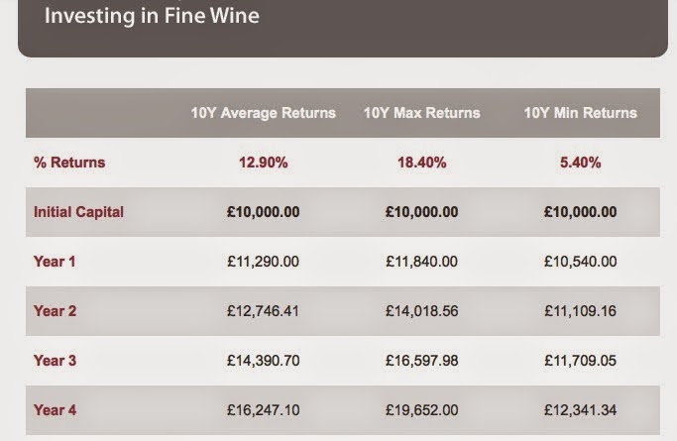Viewport: 677px width, 441px height.
Task: Select the £10,540.00 Year 1 min cell
Action: (x=580, y=262)
